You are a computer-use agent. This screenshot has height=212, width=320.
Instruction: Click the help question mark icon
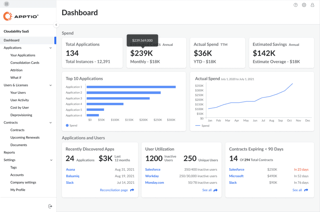[296, 5]
